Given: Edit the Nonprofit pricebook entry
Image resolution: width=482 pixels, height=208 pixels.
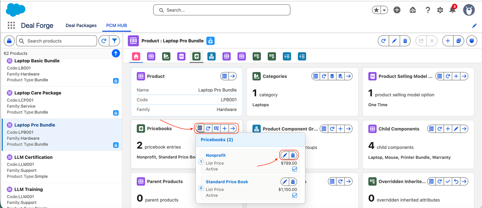Looking at the screenshot, I should [285, 155].
